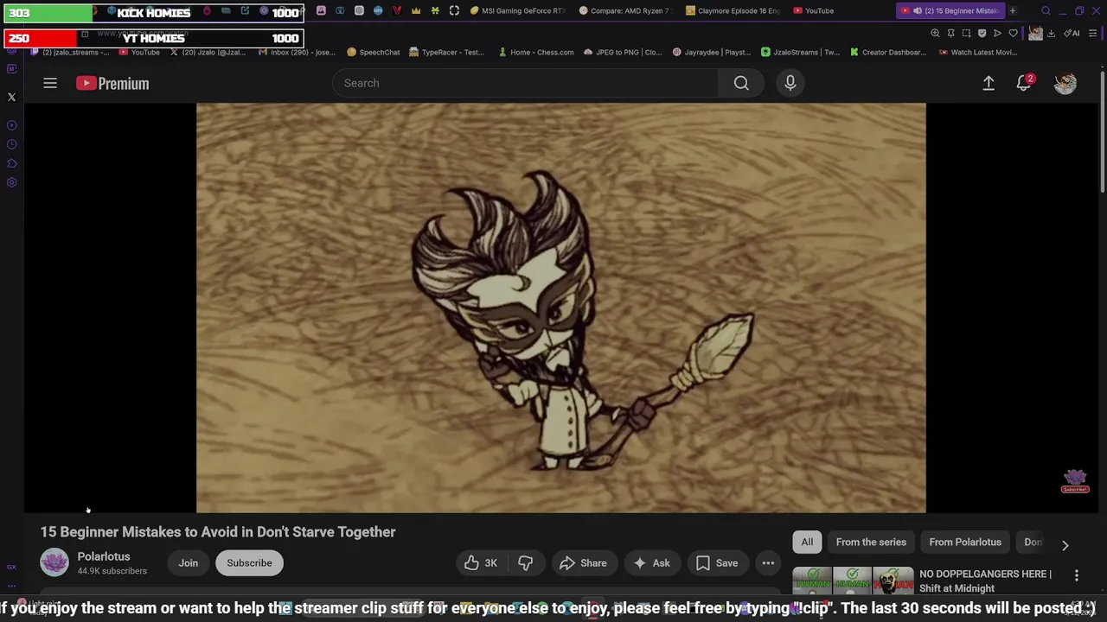Click the pin icon in address bar
Viewport: 1107px width, 622px height.
pyautogui.click(x=950, y=33)
